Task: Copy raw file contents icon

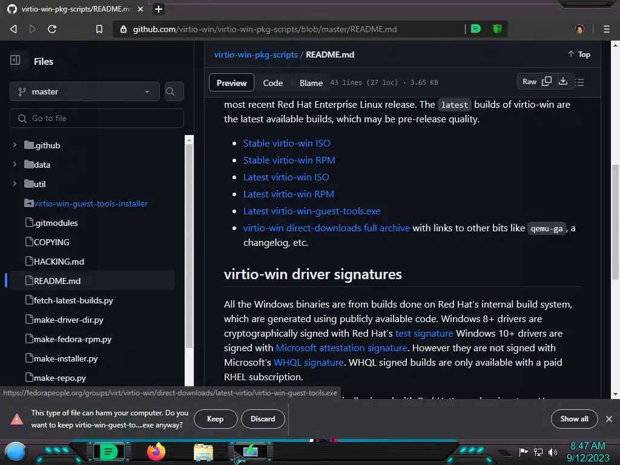Action: coord(547,82)
